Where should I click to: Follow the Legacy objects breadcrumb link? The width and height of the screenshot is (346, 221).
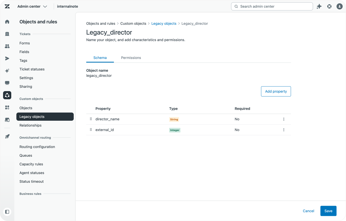[164, 23]
